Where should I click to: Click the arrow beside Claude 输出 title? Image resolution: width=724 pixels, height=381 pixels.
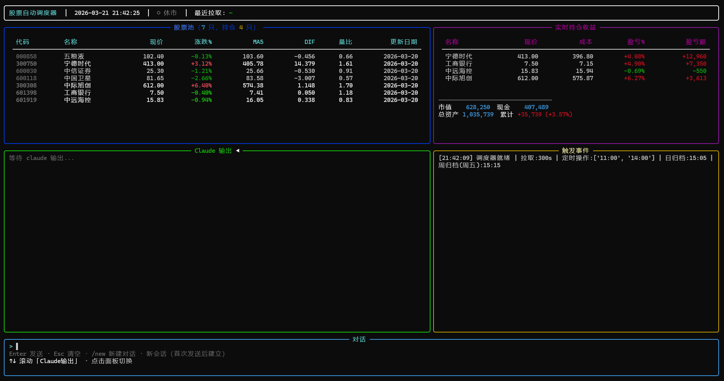pos(237,151)
